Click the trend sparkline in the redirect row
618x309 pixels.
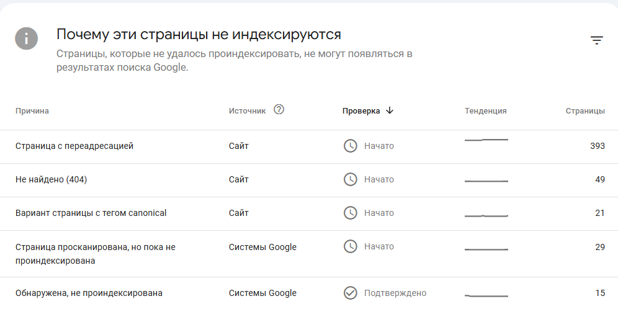click(x=486, y=140)
